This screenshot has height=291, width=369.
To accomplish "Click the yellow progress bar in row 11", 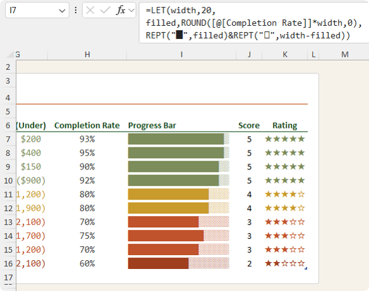I will tap(168, 194).
